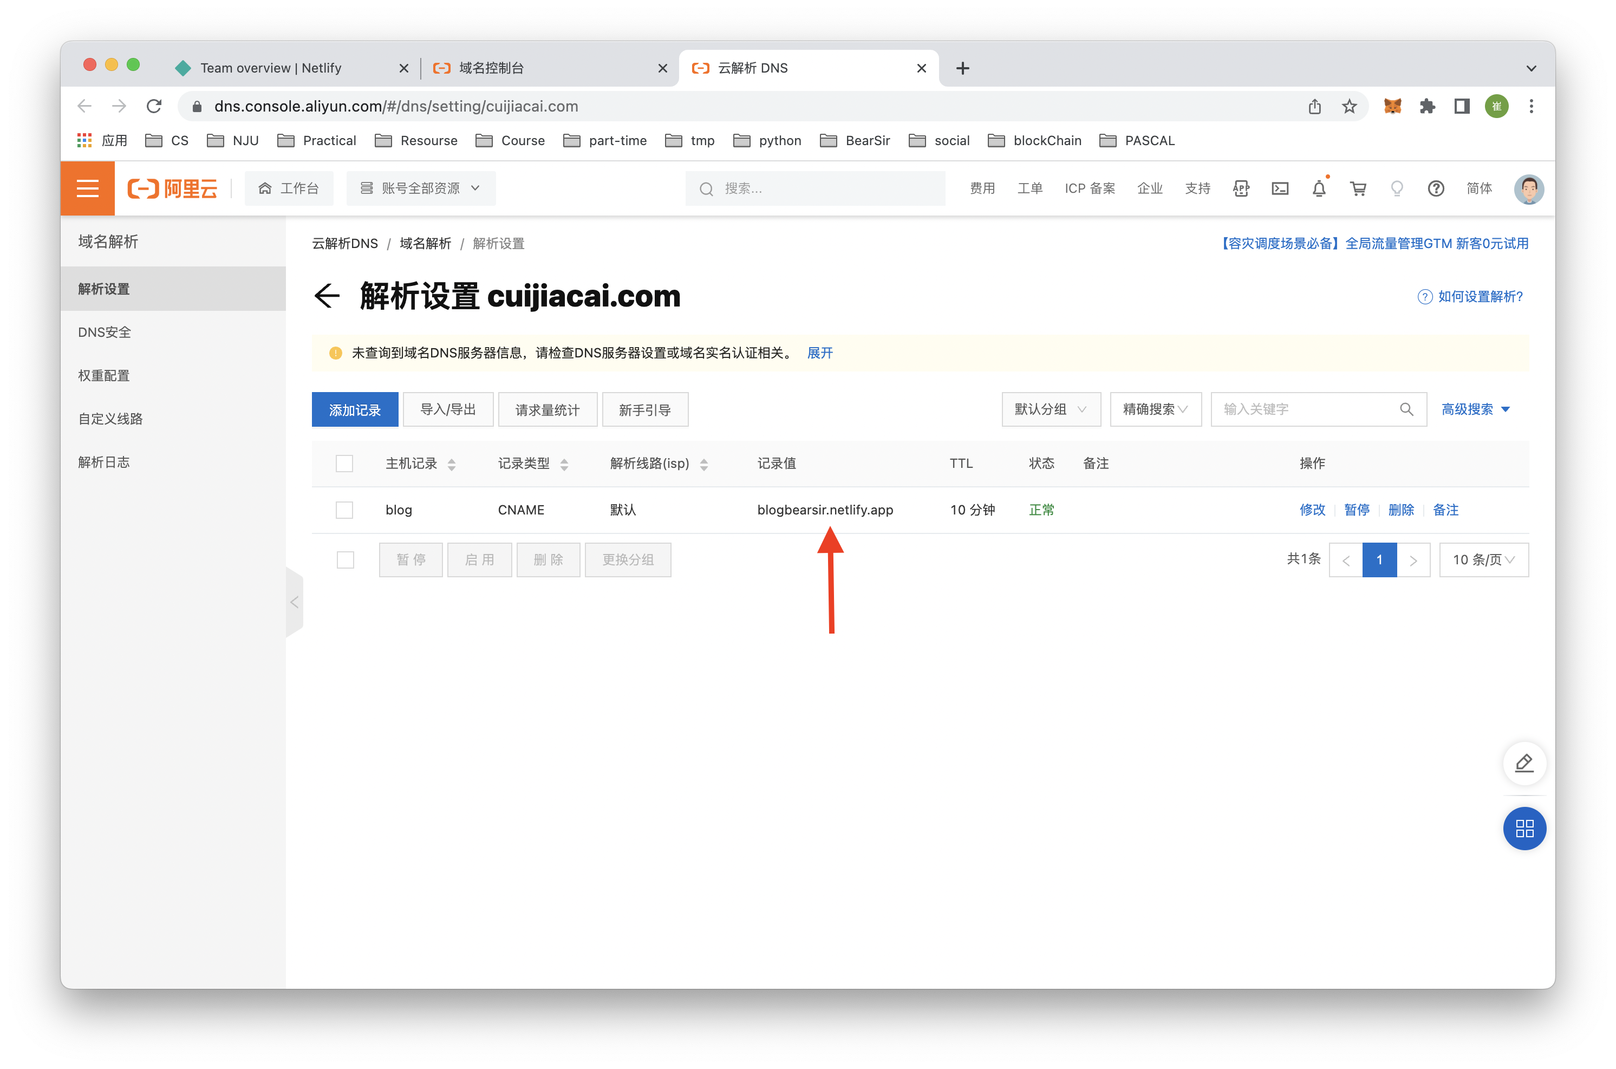This screenshot has height=1069, width=1616.
Task: Check the blog CNAME record row checkbox
Action: tap(344, 509)
